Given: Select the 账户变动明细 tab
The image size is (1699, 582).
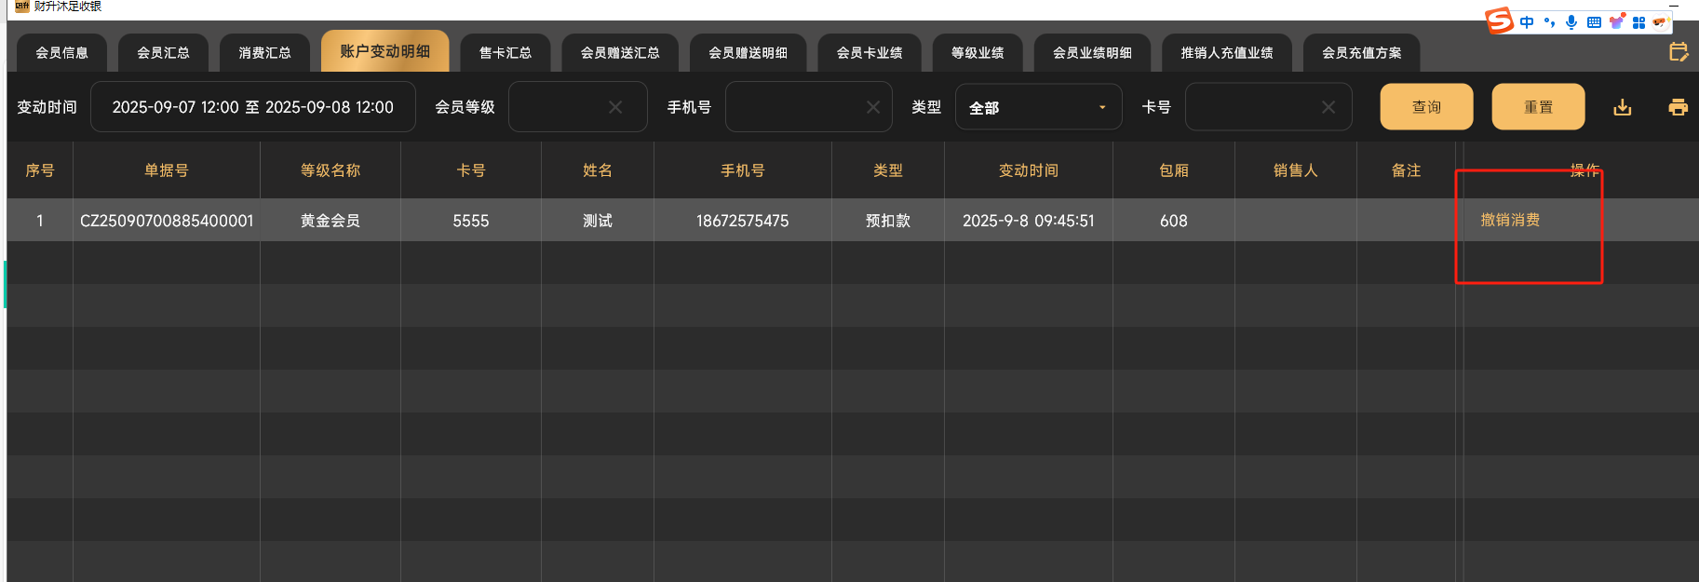Looking at the screenshot, I should [x=384, y=51].
